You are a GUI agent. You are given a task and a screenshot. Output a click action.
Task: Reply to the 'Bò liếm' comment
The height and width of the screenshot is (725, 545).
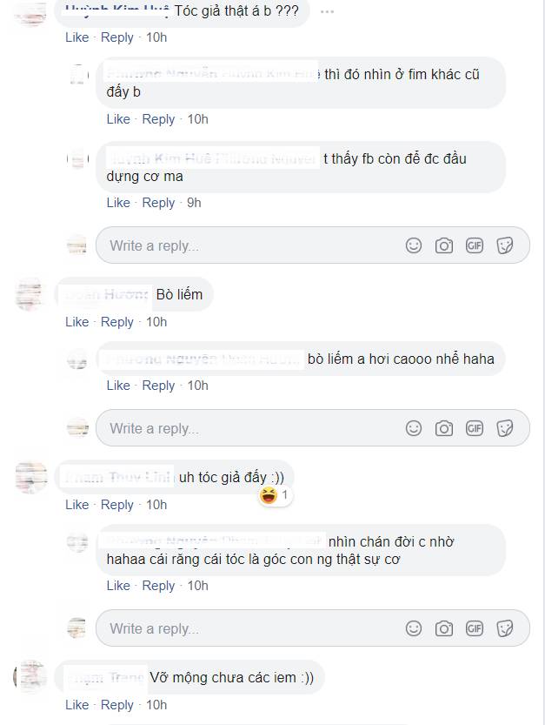click(x=117, y=322)
